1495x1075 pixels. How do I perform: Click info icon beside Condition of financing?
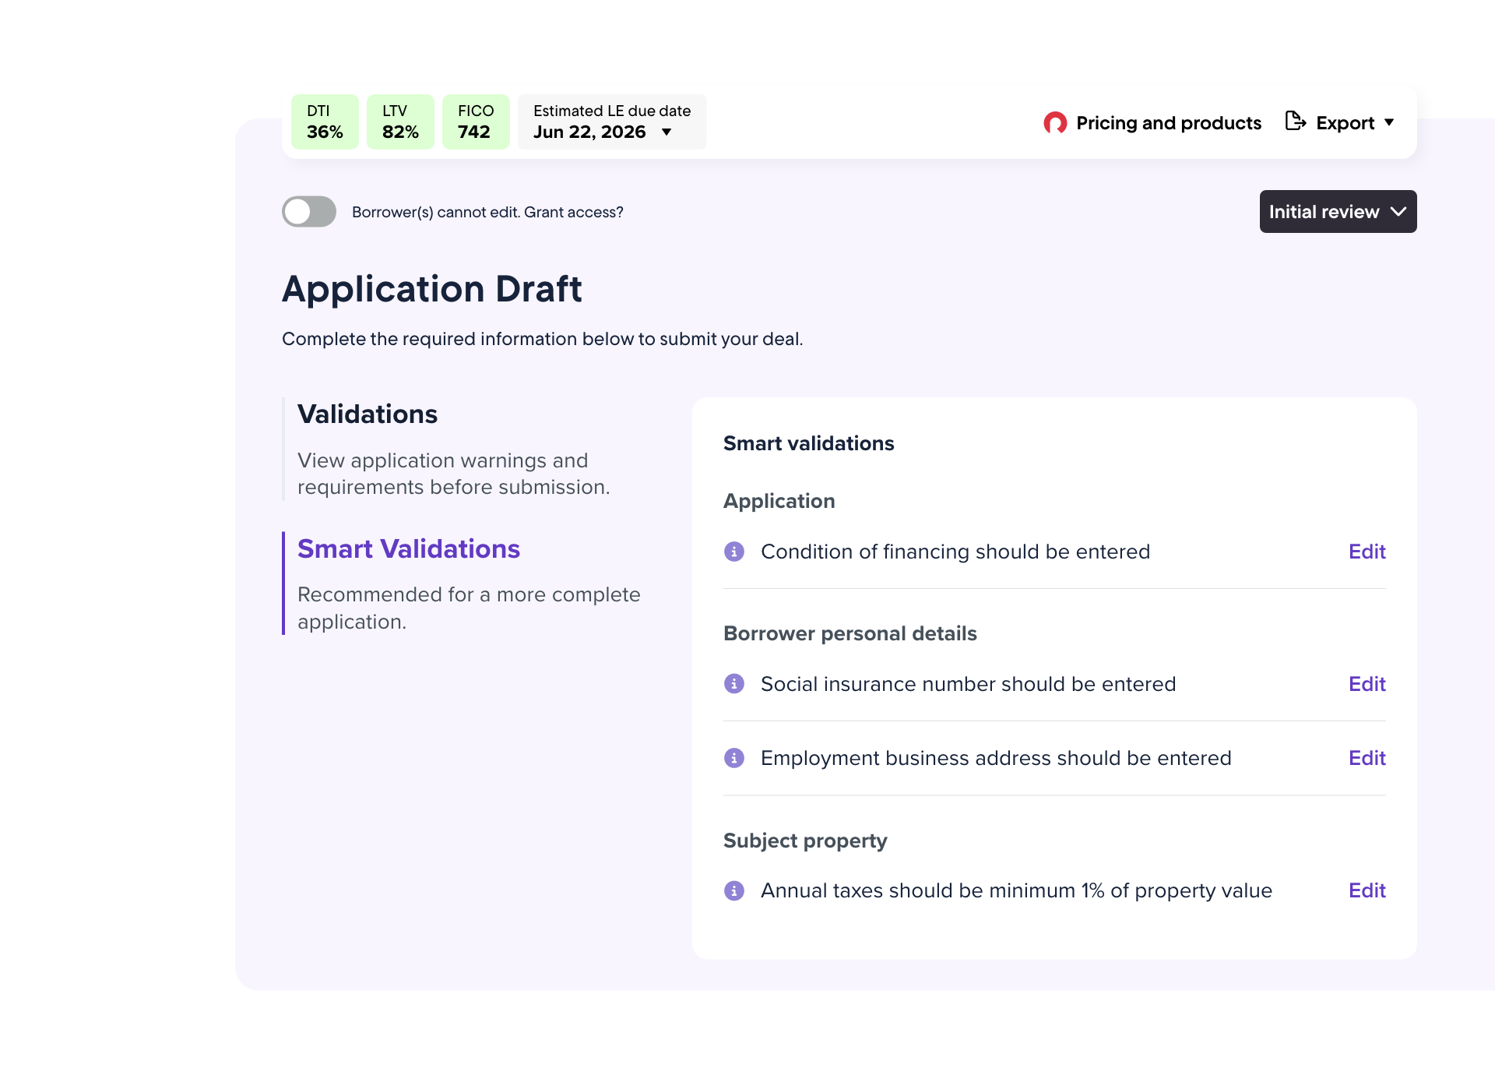pyautogui.click(x=734, y=552)
